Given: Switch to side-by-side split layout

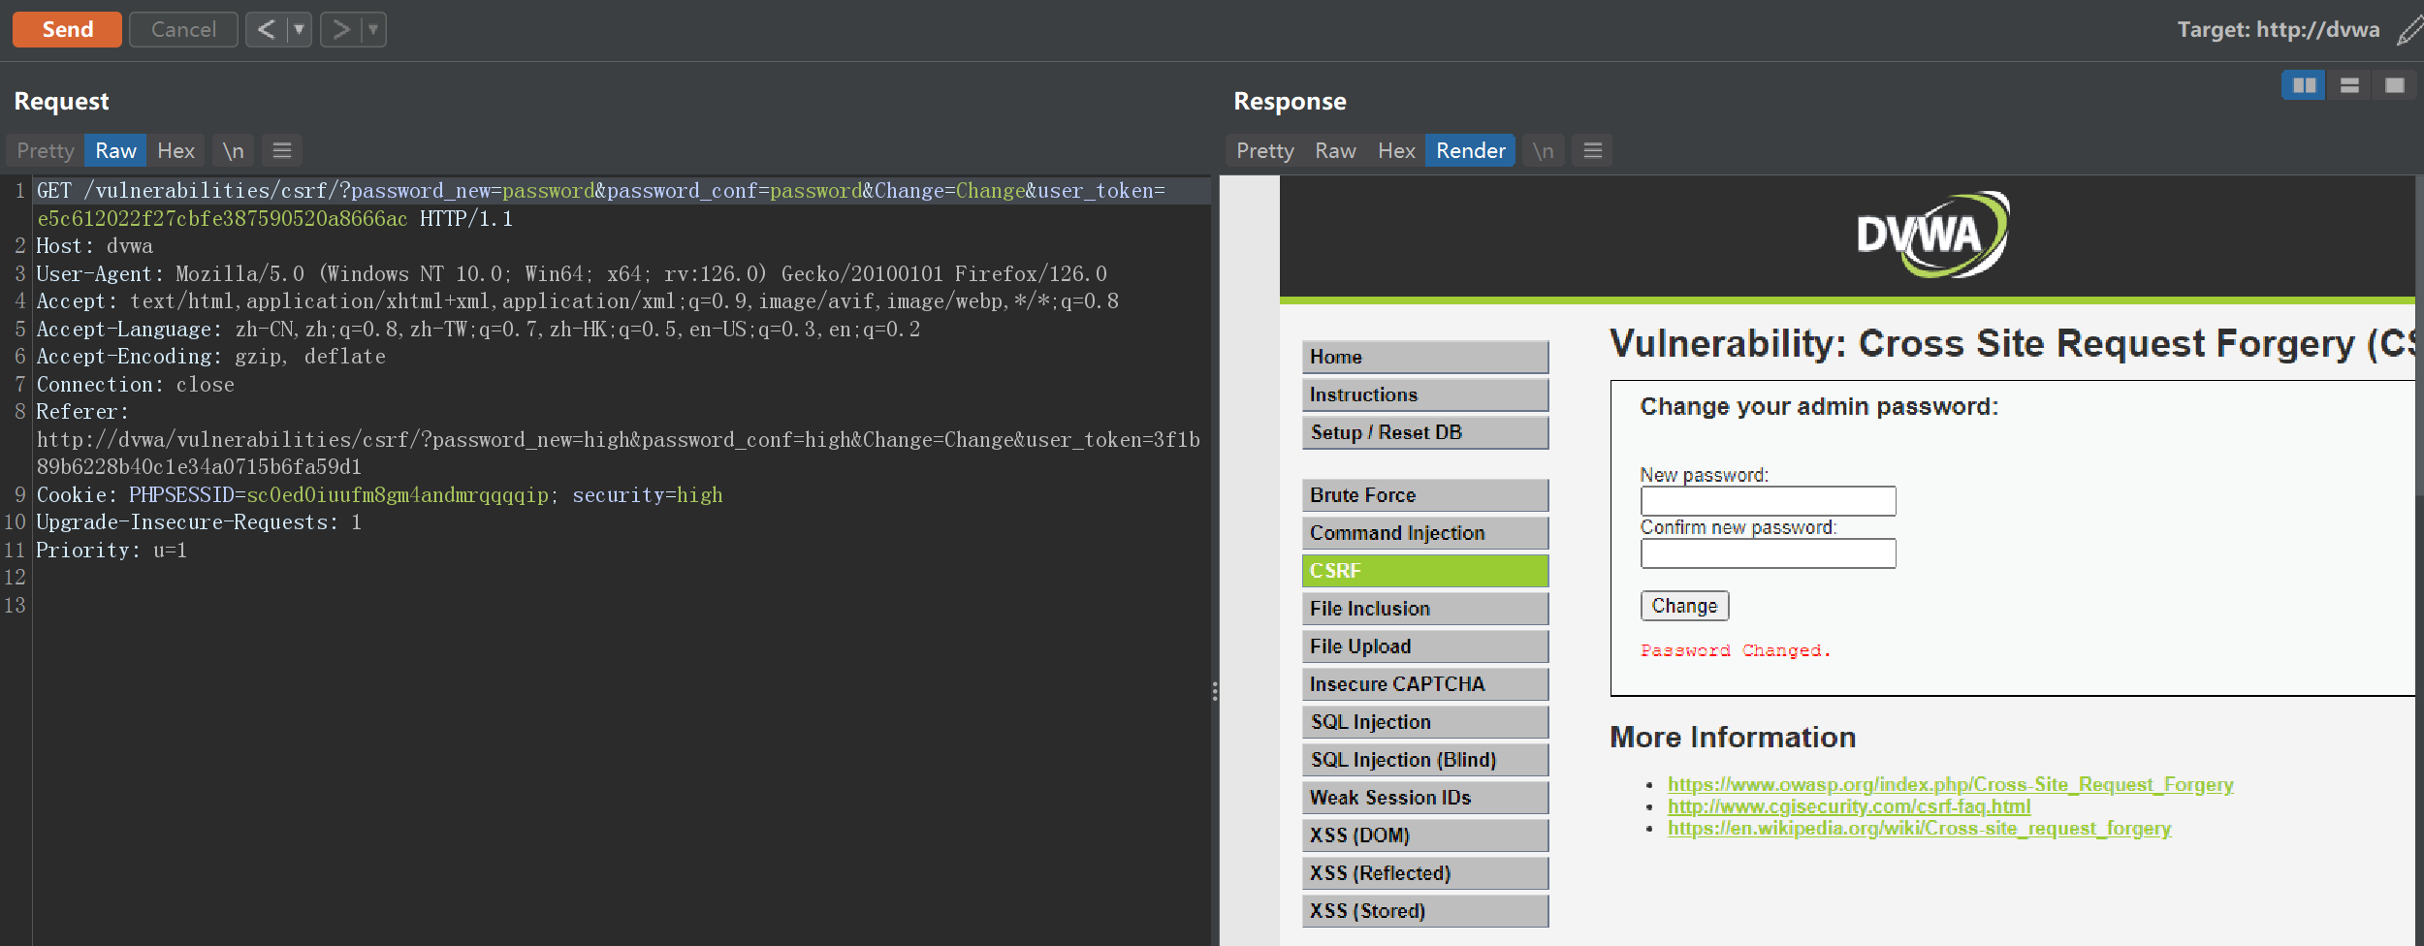Looking at the screenshot, I should [x=2304, y=86].
